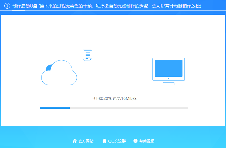This screenshot has width=226, height=148.
Task: Open the QQ交流群 link
Action: [x=117, y=141]
